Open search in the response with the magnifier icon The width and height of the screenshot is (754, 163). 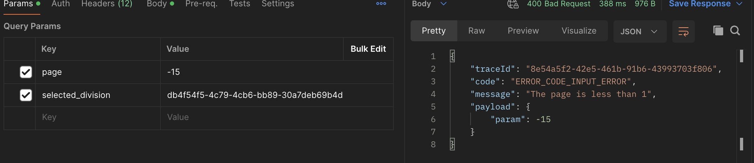(x=735, y=31)
